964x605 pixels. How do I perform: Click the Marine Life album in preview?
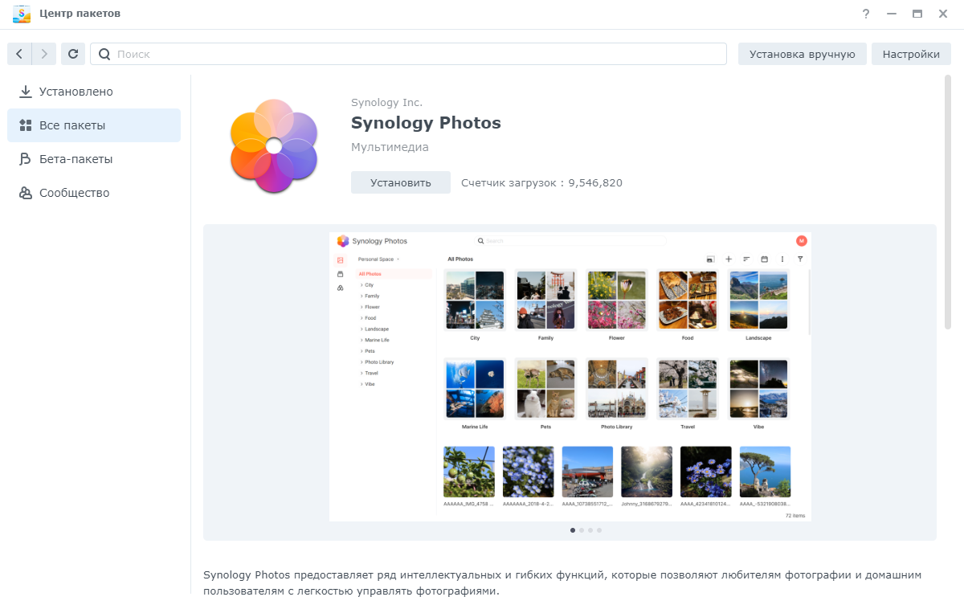pyautogui.click(x=475, y=394)
